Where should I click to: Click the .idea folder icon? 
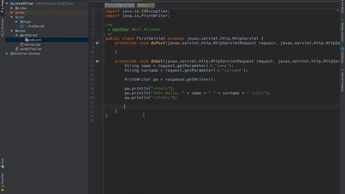click(x=17, y=8)
